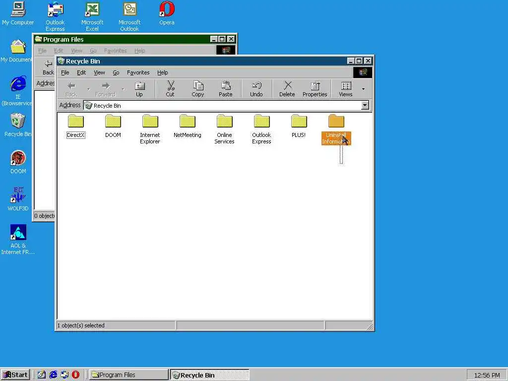Click the Undo toolbar icon

click(x=256, y=89)
